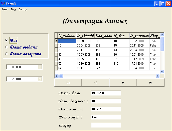Click the empty Штраф input field

106,125
